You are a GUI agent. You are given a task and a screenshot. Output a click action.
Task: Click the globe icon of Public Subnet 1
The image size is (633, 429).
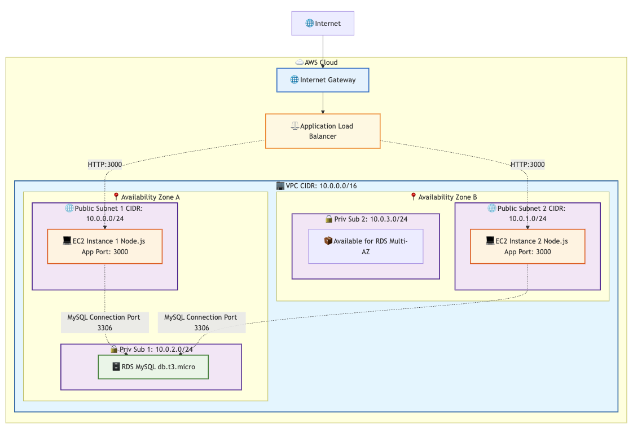click(69, 209)
